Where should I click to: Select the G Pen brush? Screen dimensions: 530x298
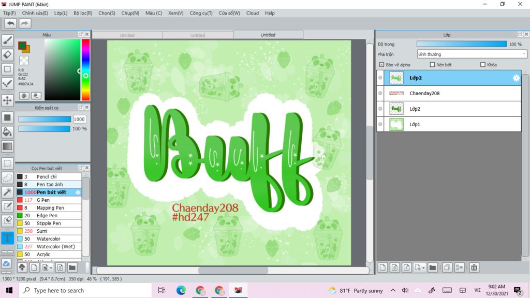[49, 200]
